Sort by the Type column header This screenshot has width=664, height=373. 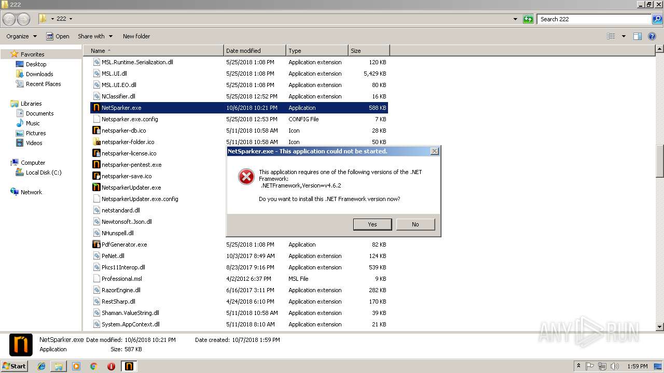[x=317, y=51]
